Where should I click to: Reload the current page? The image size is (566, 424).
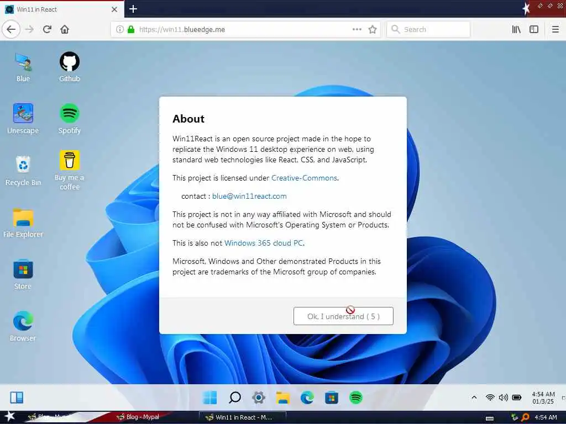coord(47,29)
